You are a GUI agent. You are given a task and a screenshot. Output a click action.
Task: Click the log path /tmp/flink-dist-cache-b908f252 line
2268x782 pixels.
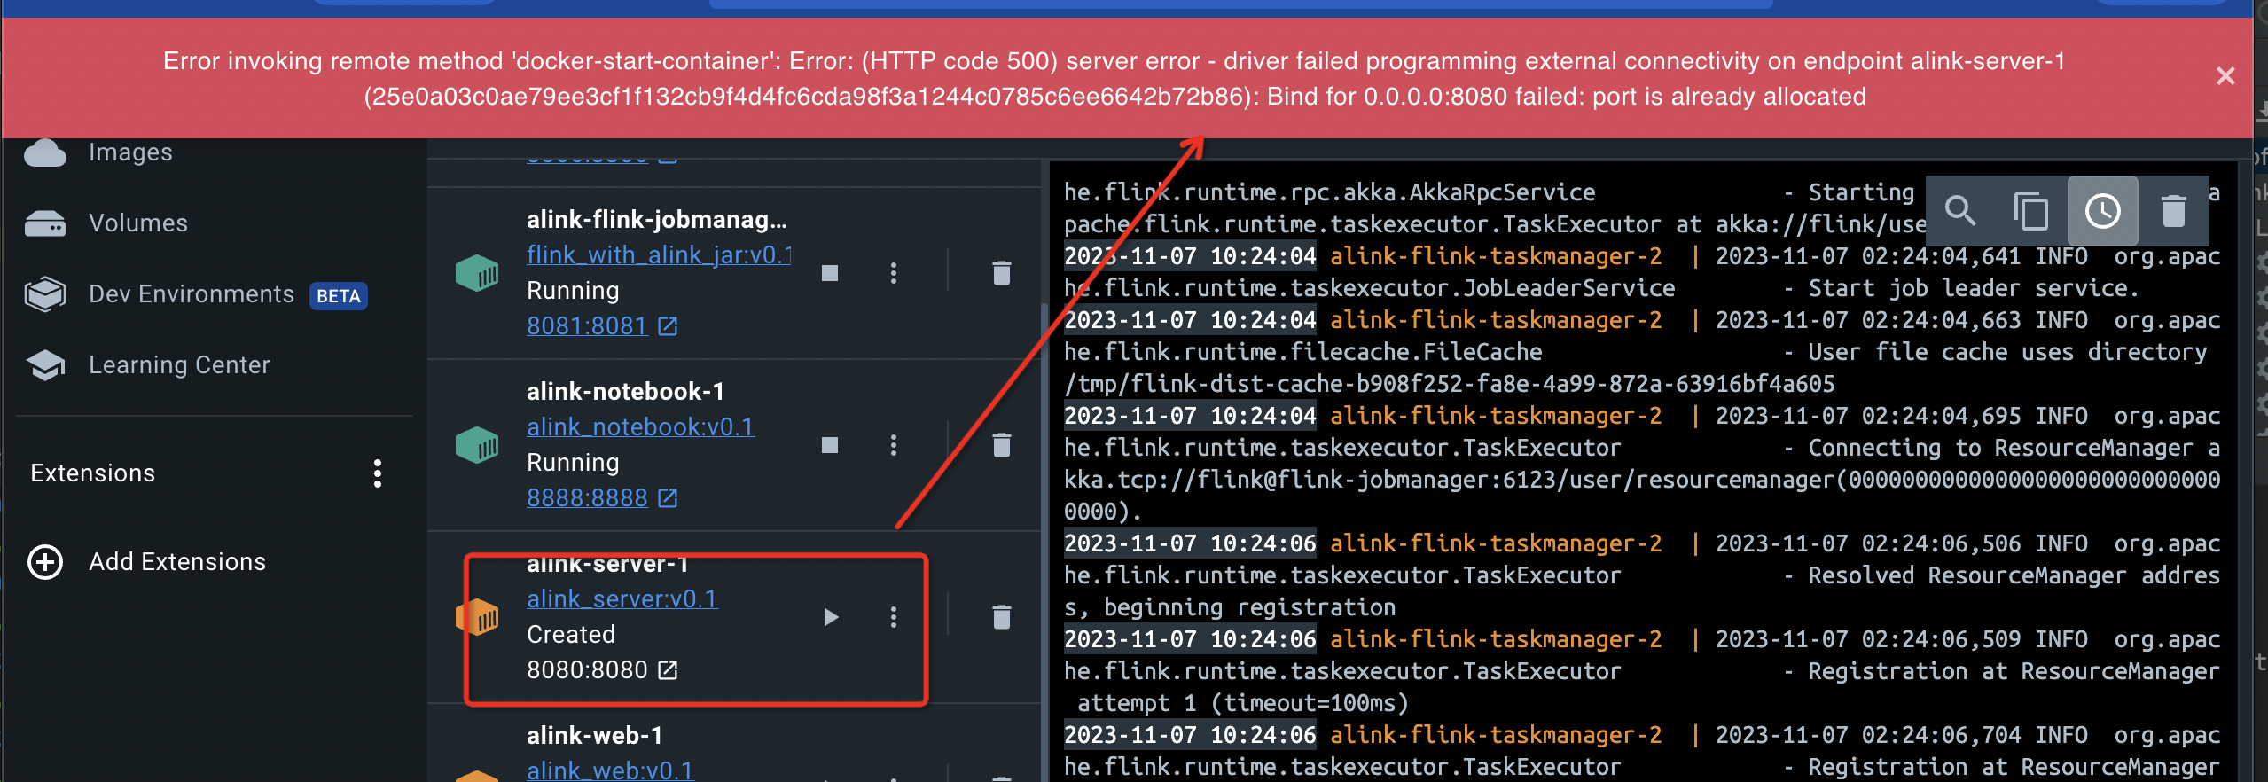click(x=1450, y=385)
